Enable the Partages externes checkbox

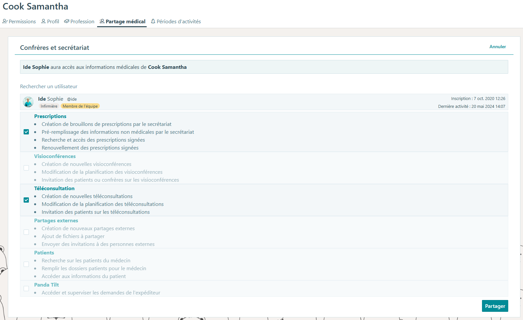26,232
